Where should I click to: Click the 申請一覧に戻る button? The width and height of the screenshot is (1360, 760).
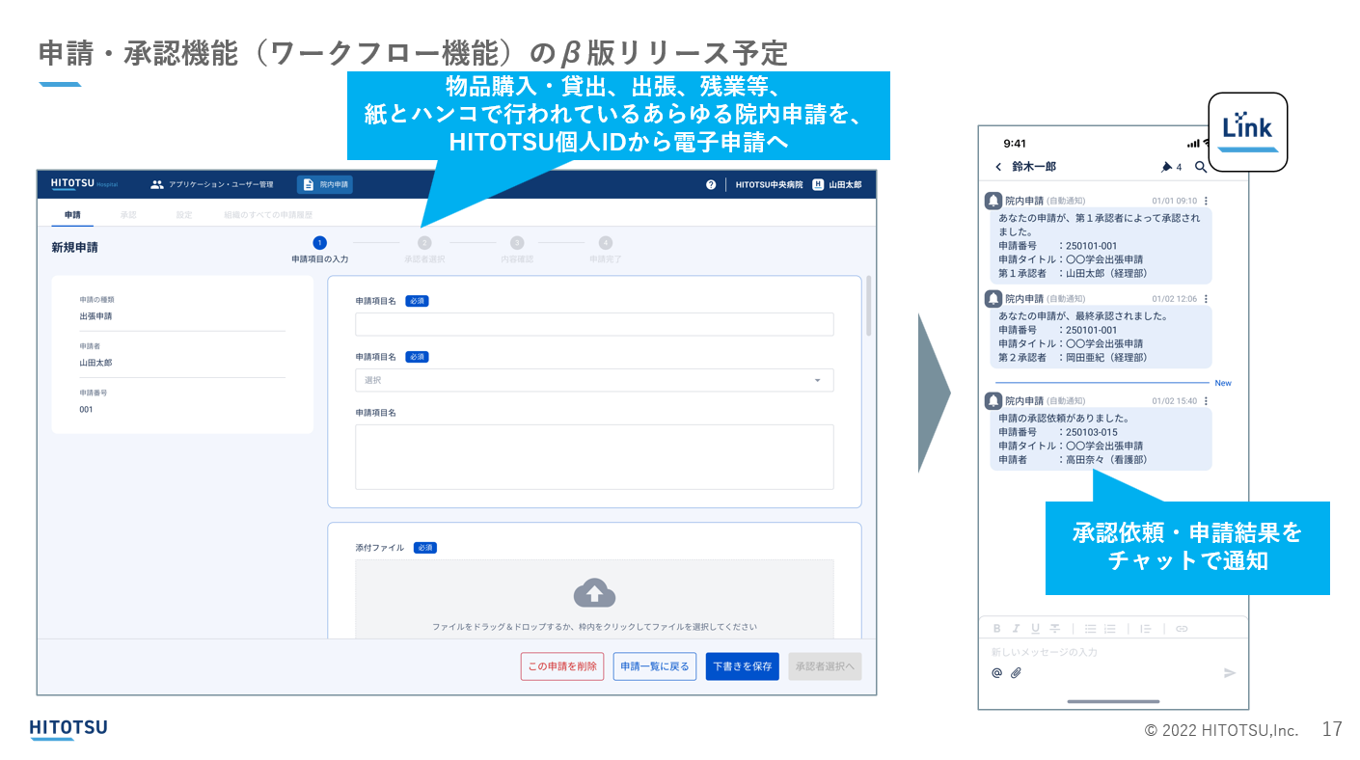click(655, 666)
